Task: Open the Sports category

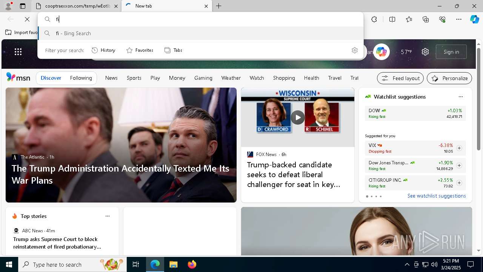Action: [134, 78]
